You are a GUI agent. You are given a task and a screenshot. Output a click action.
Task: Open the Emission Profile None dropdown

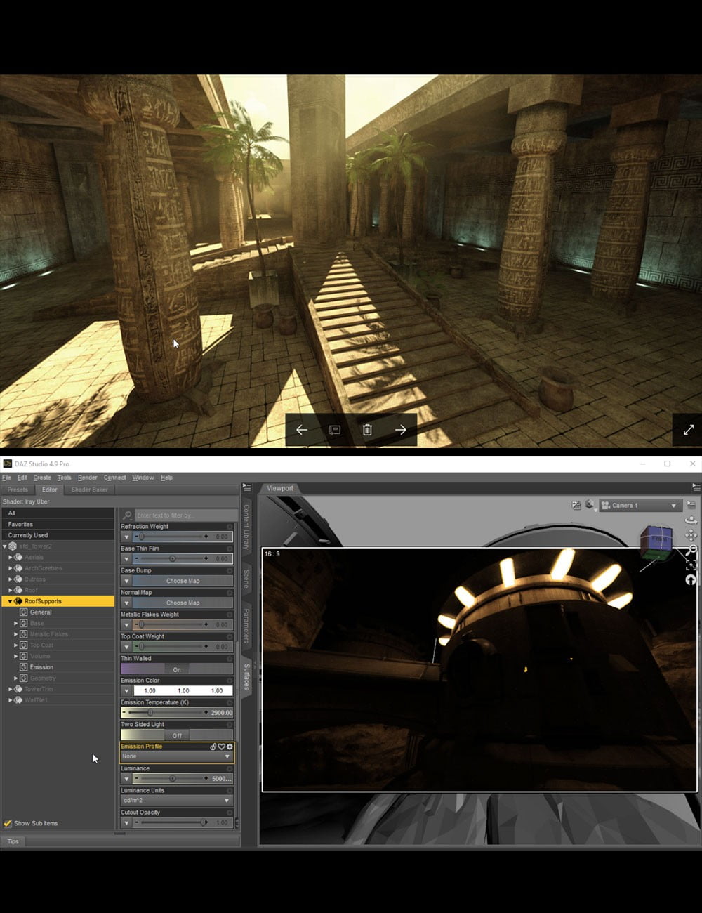[x=176, y=756]
